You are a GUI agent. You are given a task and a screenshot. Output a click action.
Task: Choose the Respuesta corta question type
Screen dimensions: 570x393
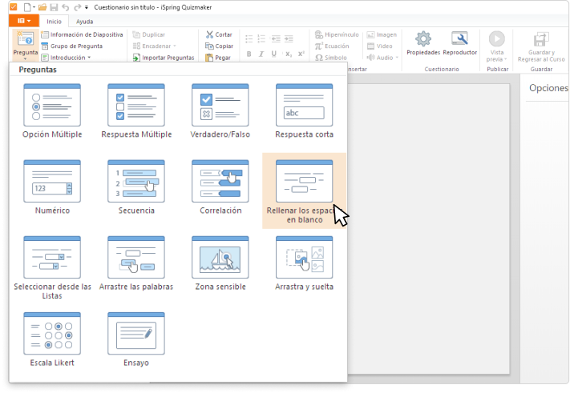(x=305, y=111)
